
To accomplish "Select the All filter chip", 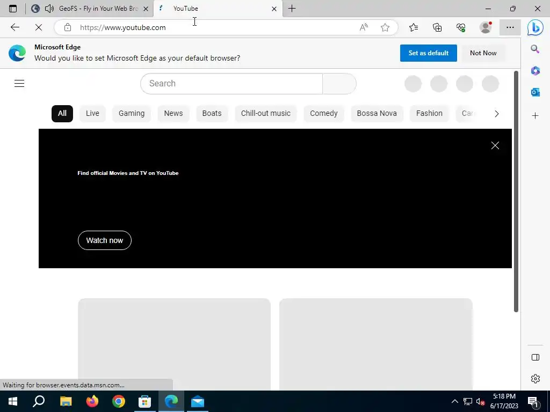I will click(x=62, y=114).
